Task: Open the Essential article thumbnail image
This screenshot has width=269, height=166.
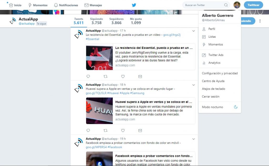Action: click(x=99, y=57)
